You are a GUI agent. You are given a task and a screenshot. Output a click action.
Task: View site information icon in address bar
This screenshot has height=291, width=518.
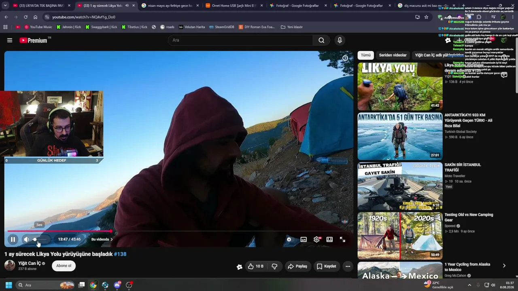click(47, 17)
